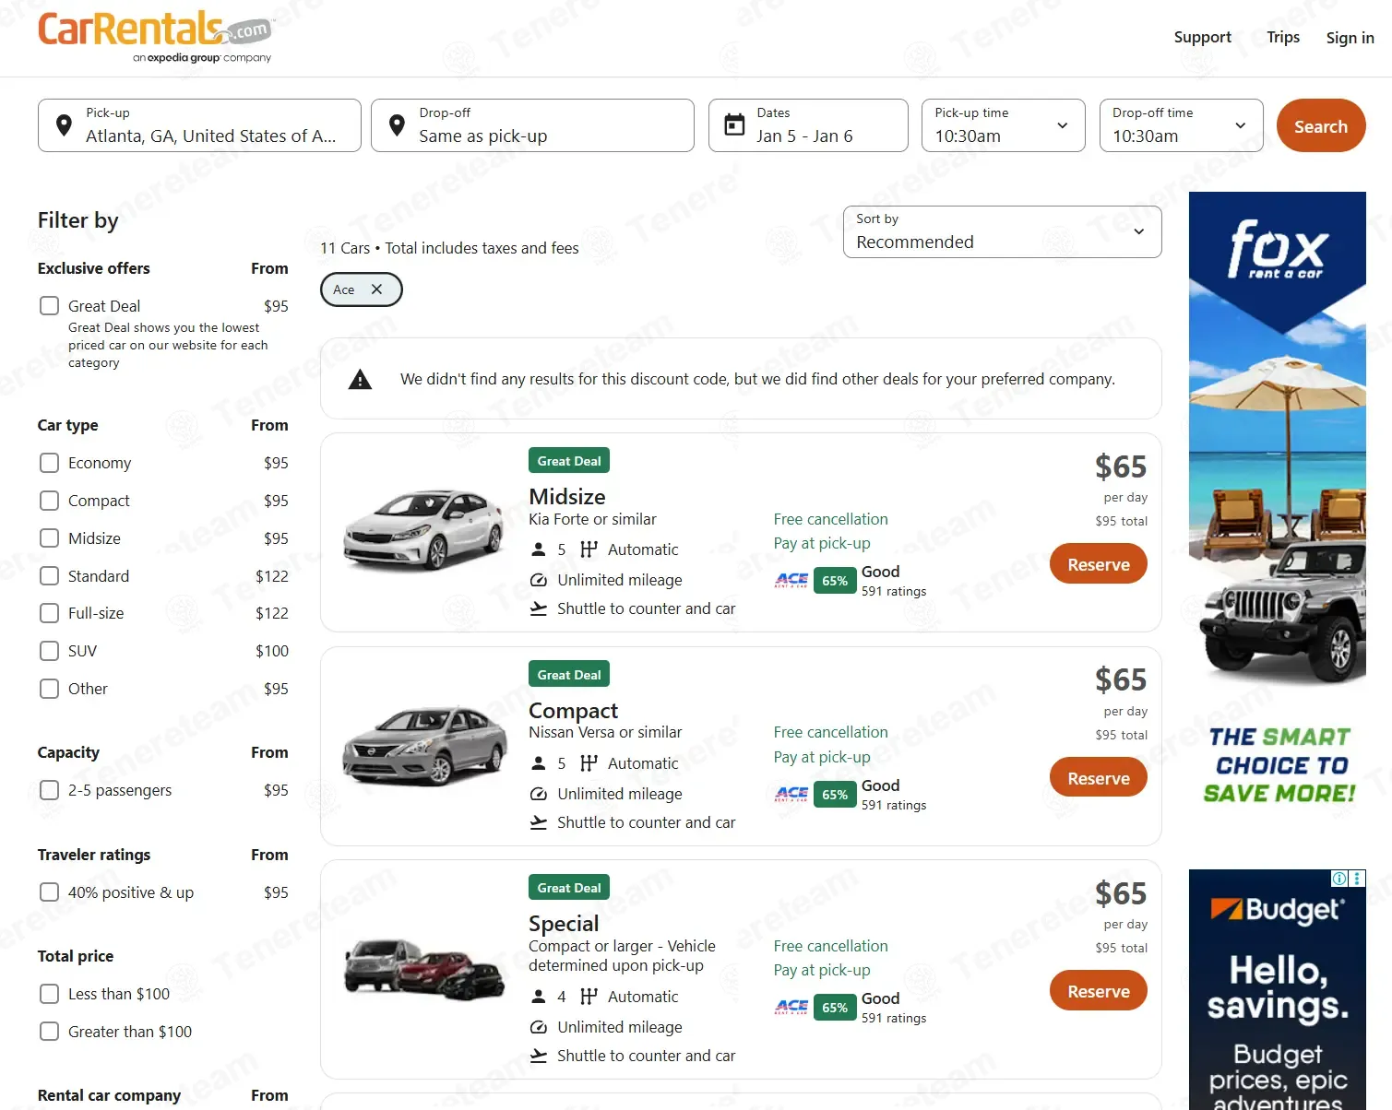Open the Support menu

point(1202,37)
